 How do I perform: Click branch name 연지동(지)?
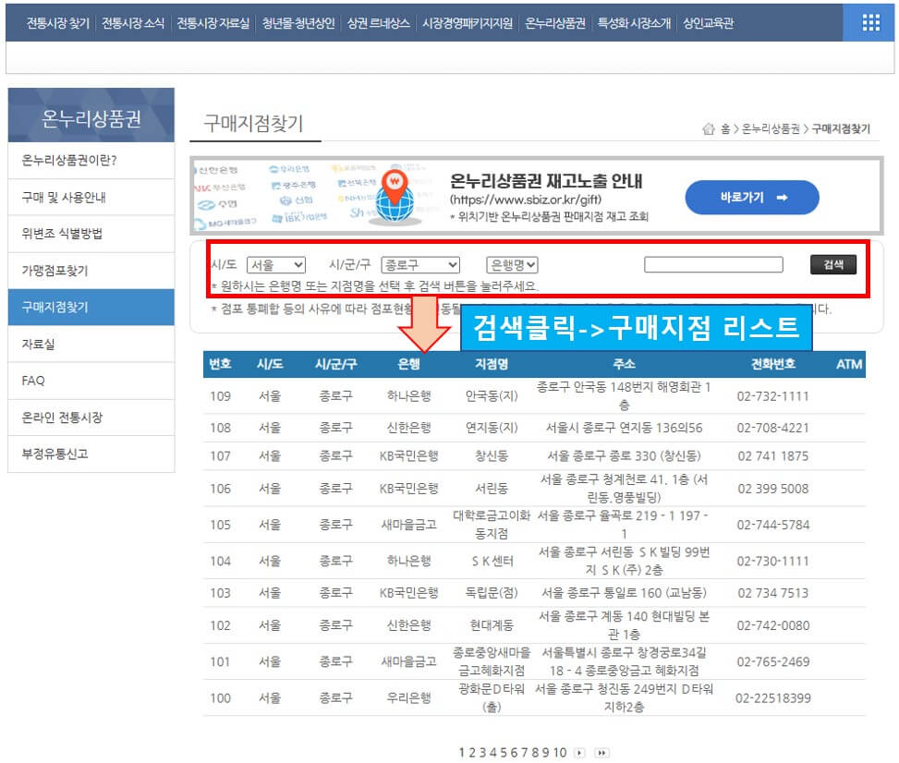[492, 428]
